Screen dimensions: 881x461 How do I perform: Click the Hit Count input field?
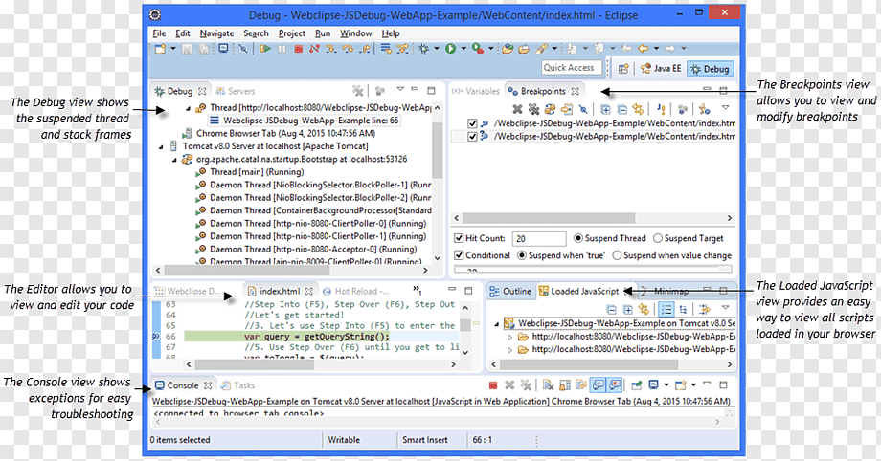tap(539, 239)
